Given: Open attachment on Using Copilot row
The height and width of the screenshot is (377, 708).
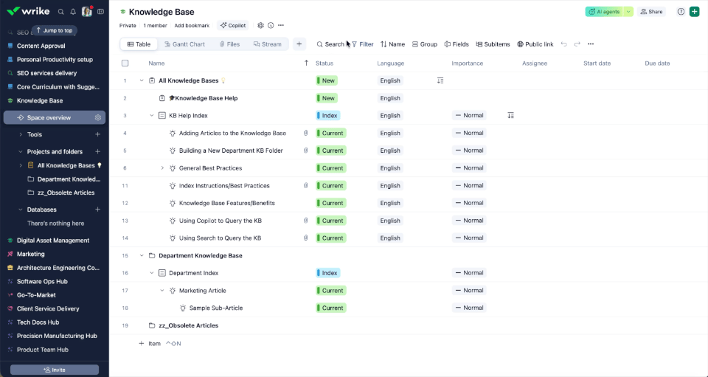Looking at the screenshot, I should [305, 221].
